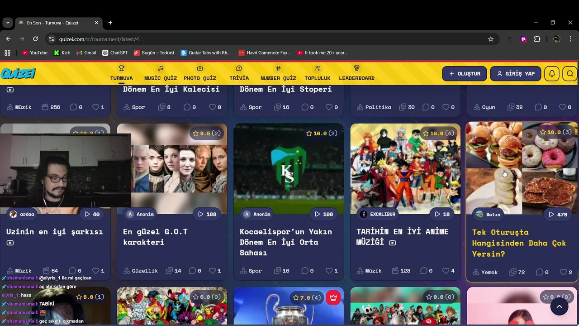Reload the page
The image size is (579, 326).
[35, 39]
